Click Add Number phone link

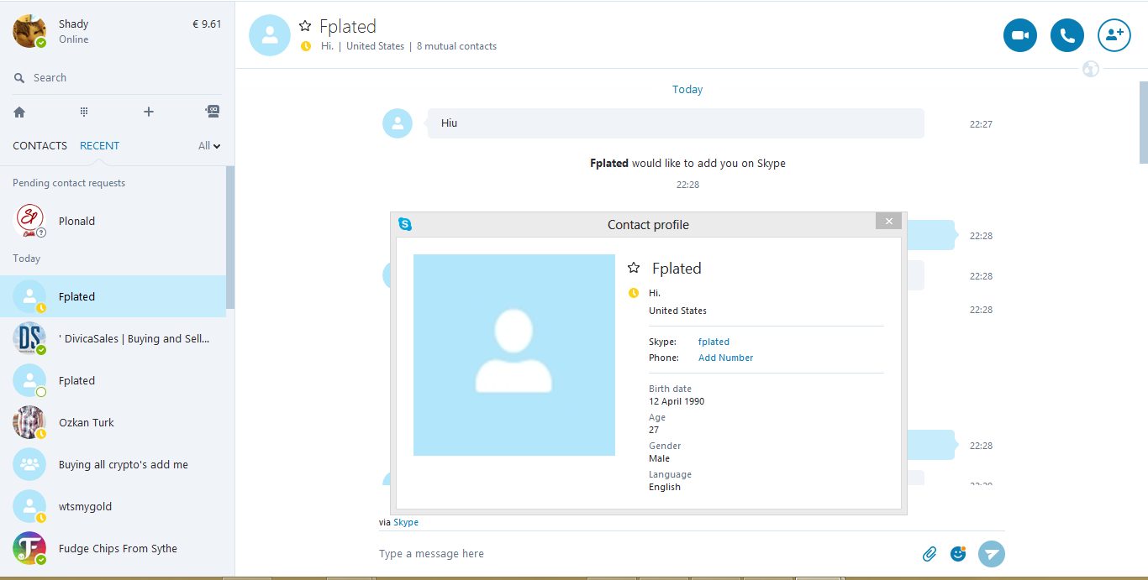click(x=725, y=358)
